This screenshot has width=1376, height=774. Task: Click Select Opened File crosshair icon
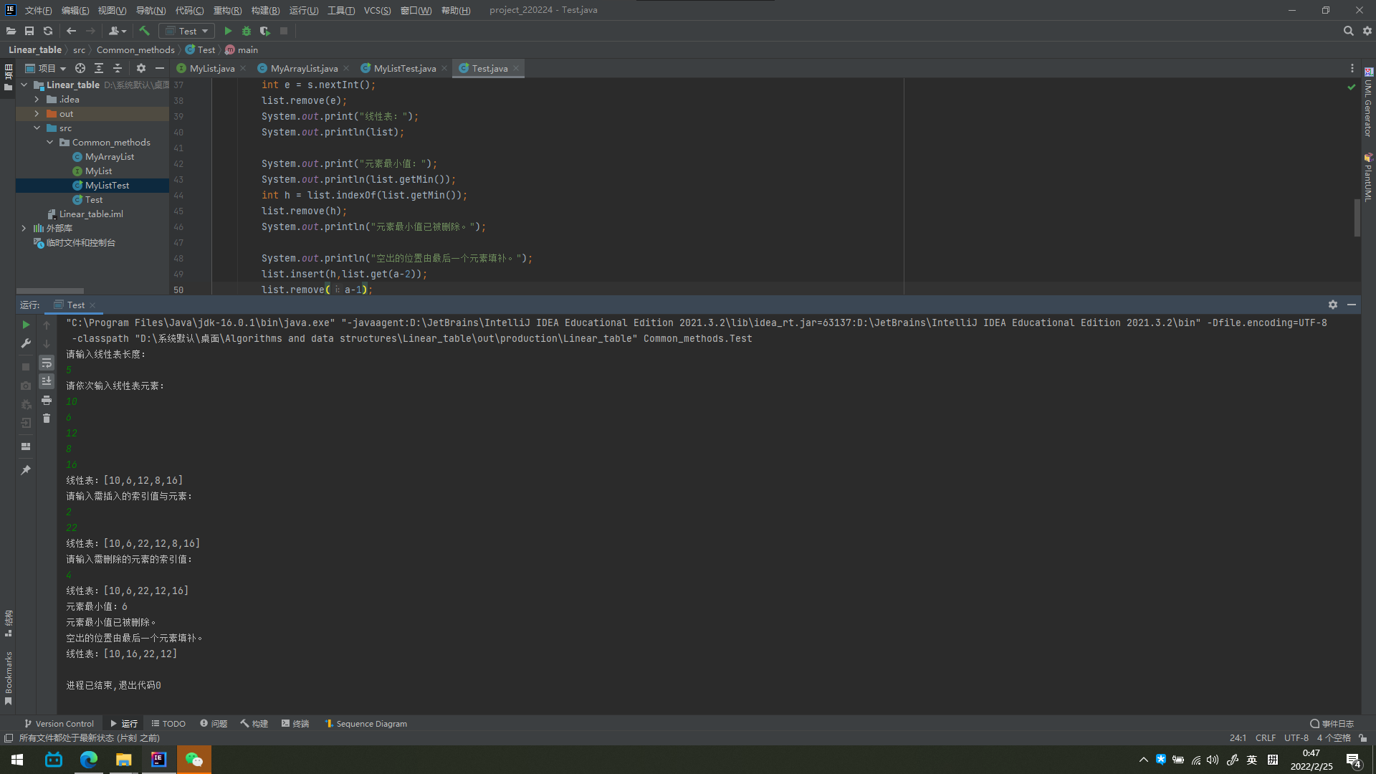point(80,68)
